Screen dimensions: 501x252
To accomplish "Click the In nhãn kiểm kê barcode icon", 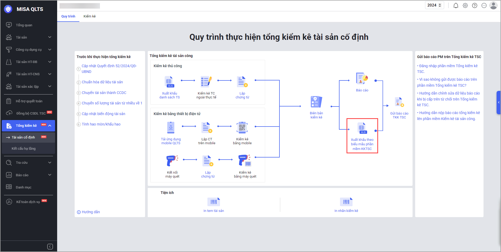I will click(x=346, y=202).
